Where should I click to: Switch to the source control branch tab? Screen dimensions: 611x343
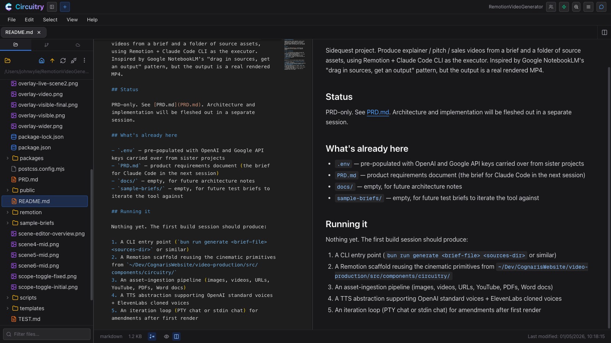coord(47,45)
